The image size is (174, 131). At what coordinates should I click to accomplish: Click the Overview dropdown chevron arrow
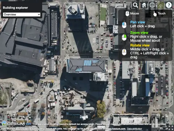pos(39,15)
